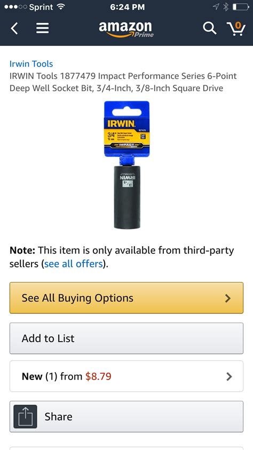Tap the Amazon Prime logo
Viewport: 253px width, 450px height.
(x=126, y=29)
